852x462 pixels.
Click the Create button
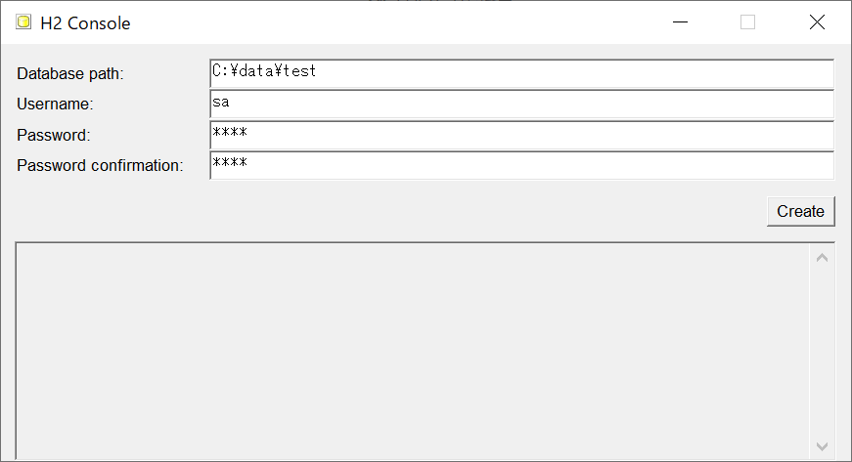800,211
